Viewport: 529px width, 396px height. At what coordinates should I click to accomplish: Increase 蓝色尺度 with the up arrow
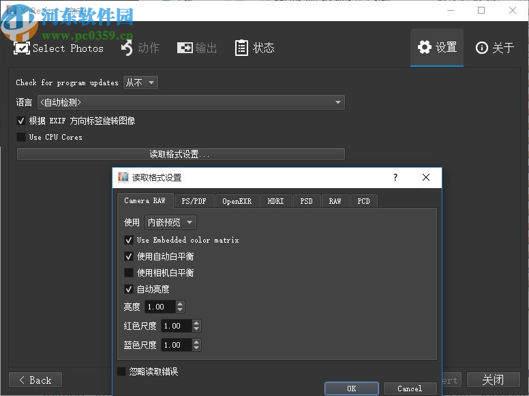pyautogui.click(x=196, y=342)
